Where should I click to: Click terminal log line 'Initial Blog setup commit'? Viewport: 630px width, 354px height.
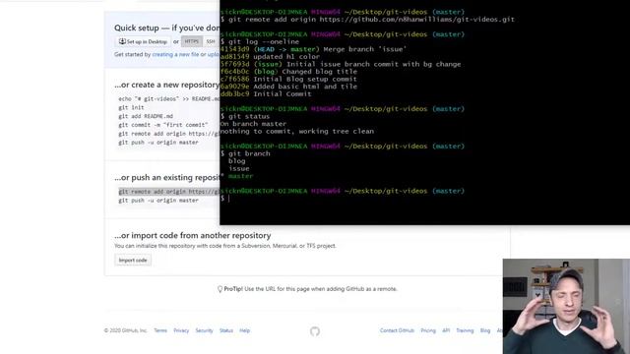point(288,79)
